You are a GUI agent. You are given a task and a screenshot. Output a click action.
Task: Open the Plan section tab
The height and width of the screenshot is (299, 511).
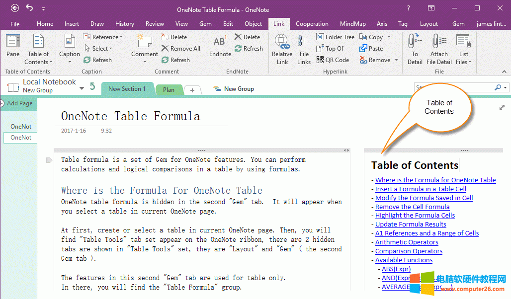169,90
